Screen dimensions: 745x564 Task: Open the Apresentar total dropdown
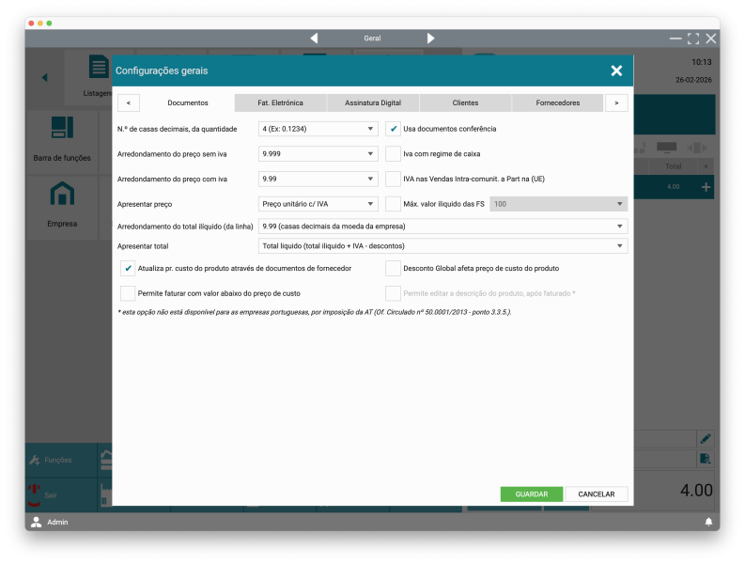tap(442, 246)
